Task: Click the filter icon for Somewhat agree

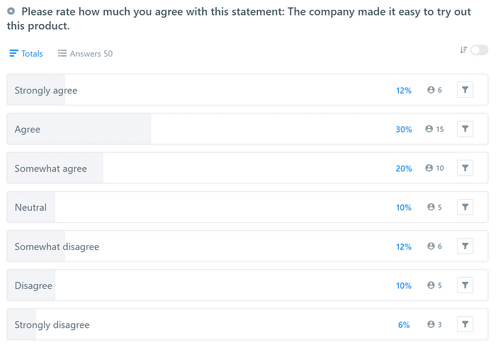Action: [x=465, y=168]
